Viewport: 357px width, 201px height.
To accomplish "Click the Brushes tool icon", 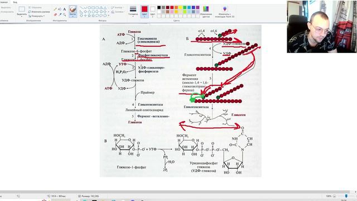I will point(73,9).
